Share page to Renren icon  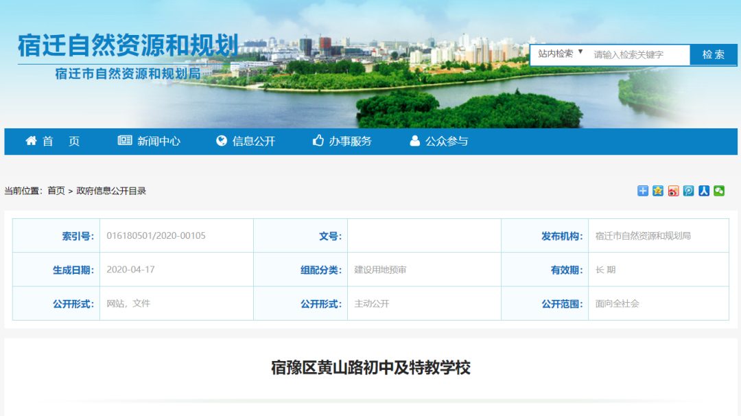(x=704, y=191)
